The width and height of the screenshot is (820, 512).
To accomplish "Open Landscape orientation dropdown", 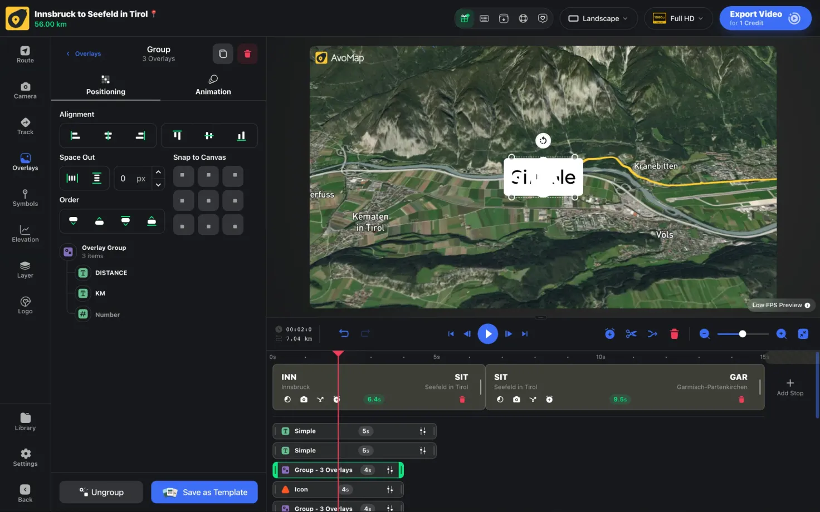I will [x=598, y=18].
